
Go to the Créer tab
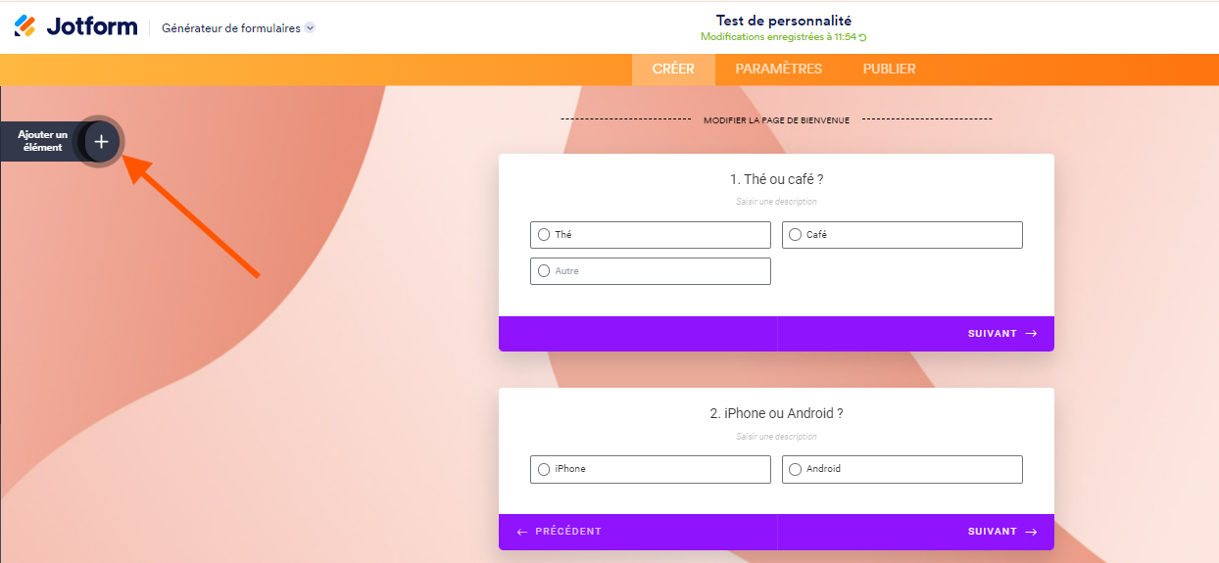pos(673,69)
